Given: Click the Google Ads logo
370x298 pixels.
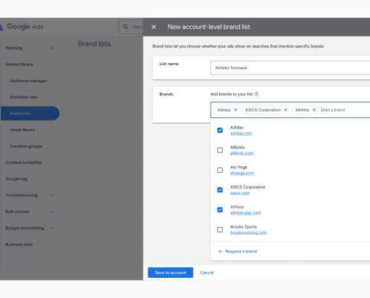Looking at the screenshot, I should 22,27.
